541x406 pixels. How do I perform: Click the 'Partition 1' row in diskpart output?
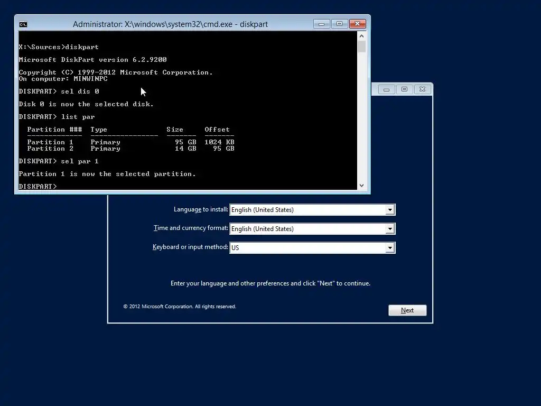[131, 142]
